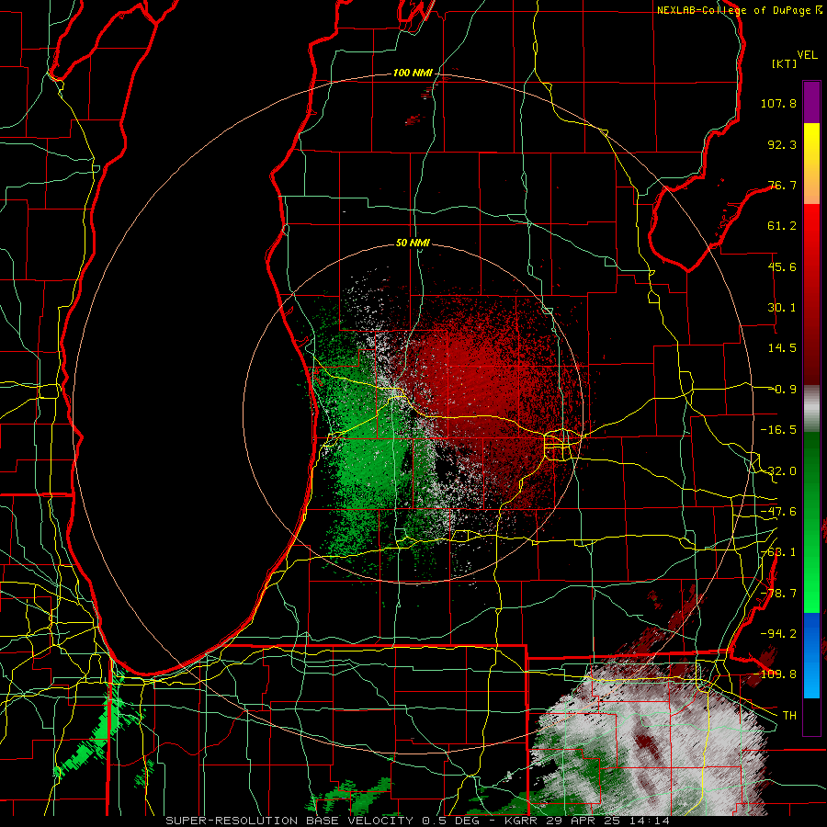Screen dimensions: 827x827
Task: Pick the yellow-orange segment of the color bar
Action: (811, 164)
